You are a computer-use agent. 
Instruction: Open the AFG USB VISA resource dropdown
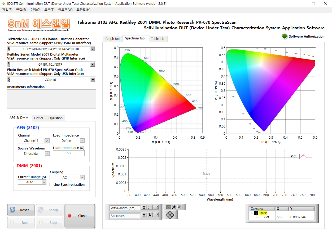(93, 49)
